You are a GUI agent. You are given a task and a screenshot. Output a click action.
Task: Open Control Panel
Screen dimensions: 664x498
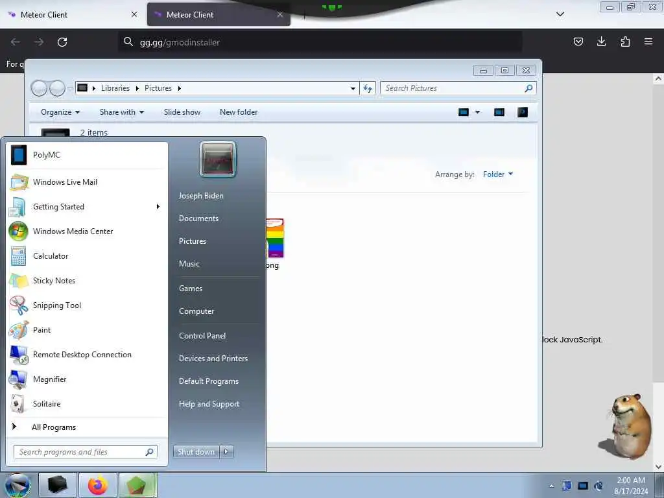coord(202,336)
